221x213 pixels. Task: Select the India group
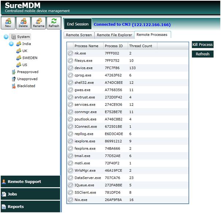(27, 44)
